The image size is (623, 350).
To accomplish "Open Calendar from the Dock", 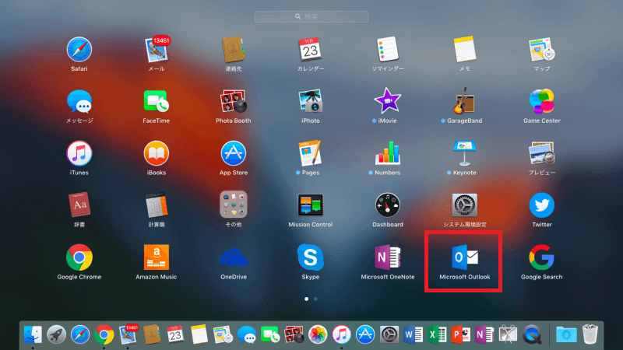I will click(175, 334).
